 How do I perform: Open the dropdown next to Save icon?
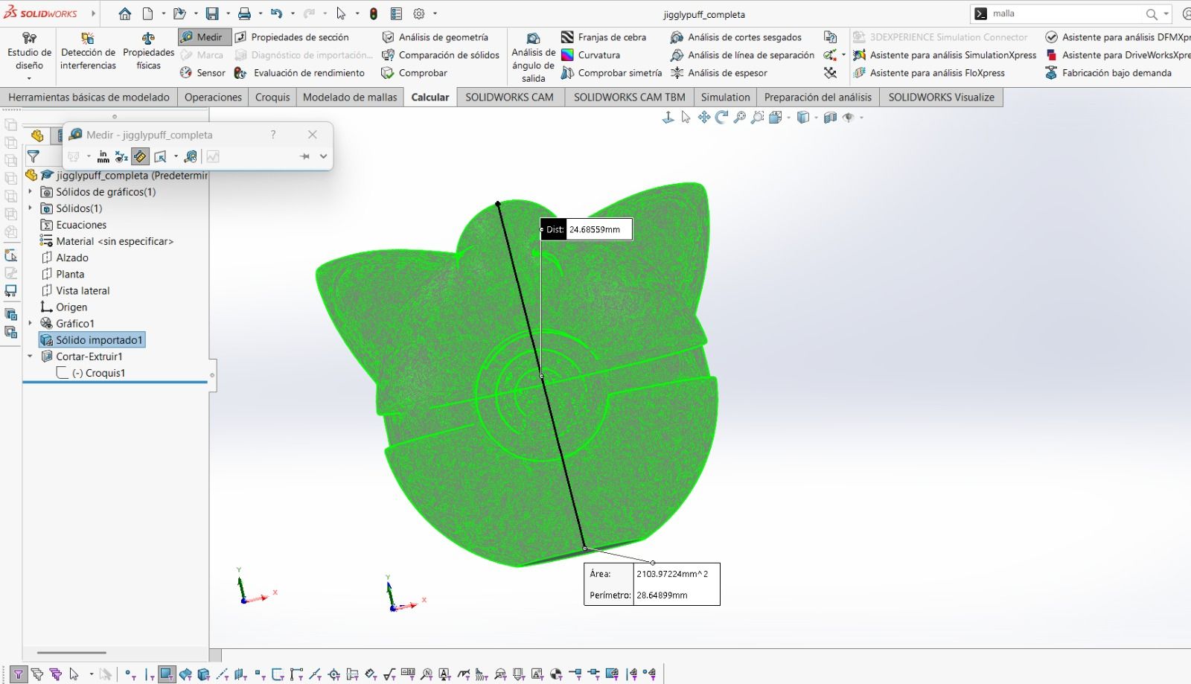pos(228,13)
